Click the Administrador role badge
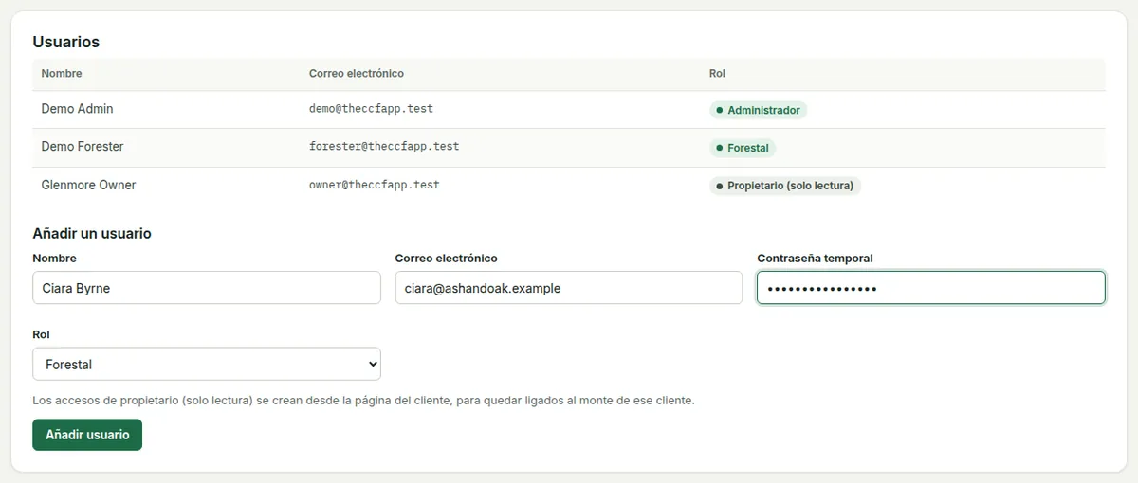 coord(758,110)
